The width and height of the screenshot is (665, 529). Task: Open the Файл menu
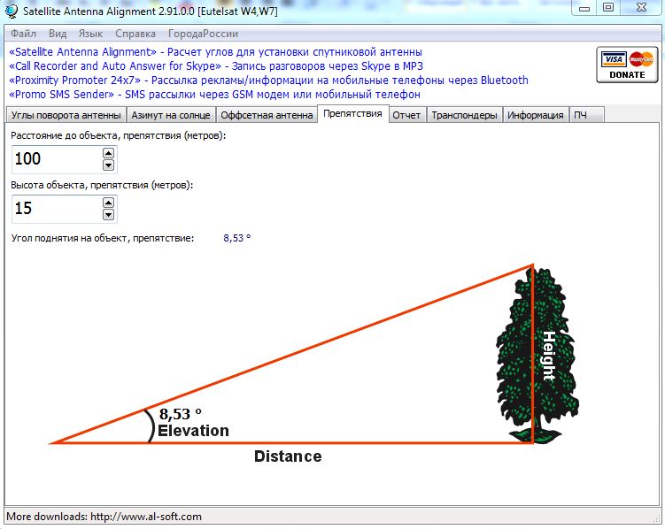(24, 34)
